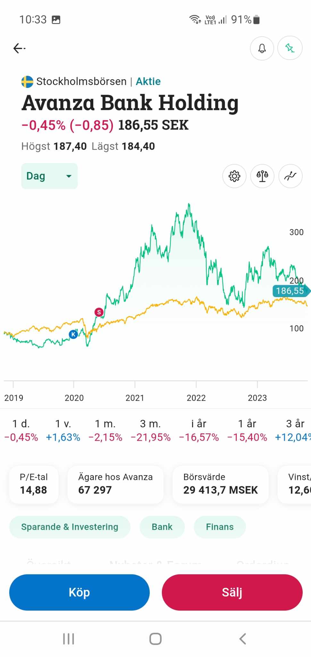
Task: Open the Aktie link
Action: point(148,81)
